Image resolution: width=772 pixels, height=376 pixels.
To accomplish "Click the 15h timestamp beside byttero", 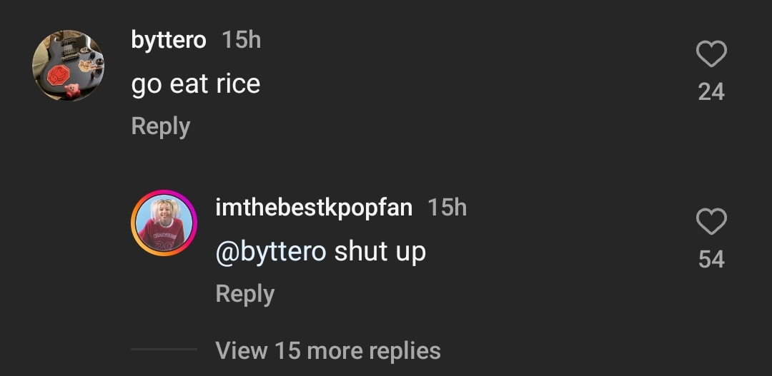I will [x=242, y=40].
